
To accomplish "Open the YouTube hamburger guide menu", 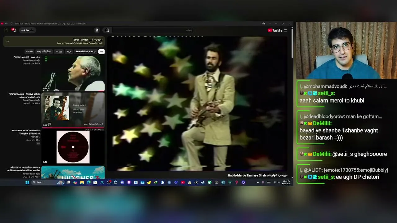I will 286,30.
